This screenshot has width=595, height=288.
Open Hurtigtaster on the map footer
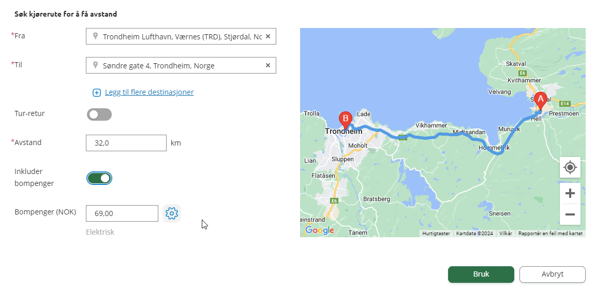[x=436, y=233]
